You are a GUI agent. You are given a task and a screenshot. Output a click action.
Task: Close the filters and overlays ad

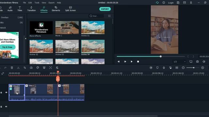(x=17, y=34)
